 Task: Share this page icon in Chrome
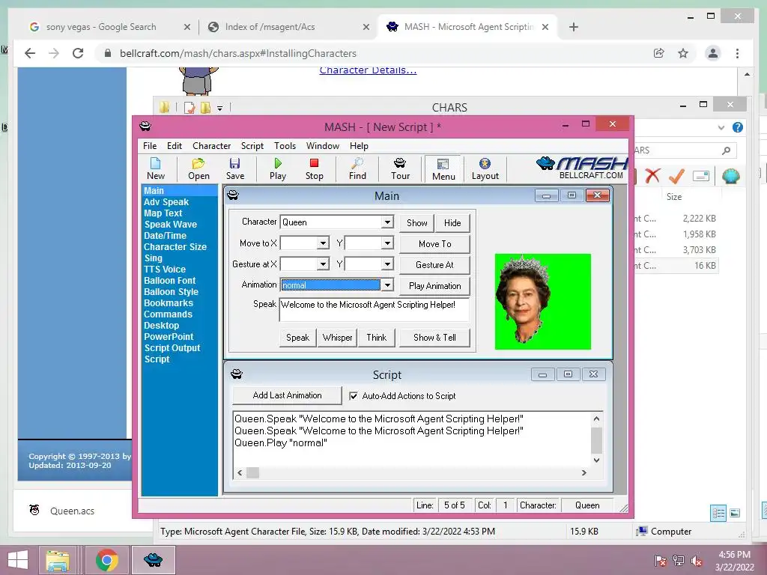(x=659, y=53)
